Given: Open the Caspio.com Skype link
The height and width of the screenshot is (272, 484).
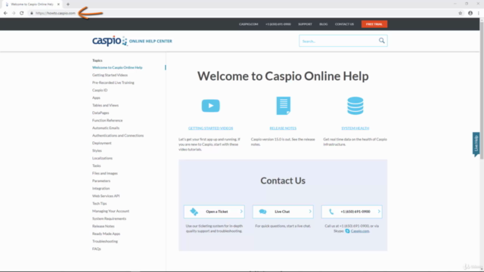Looking at the screenshot, I should (x=360, y=231).
